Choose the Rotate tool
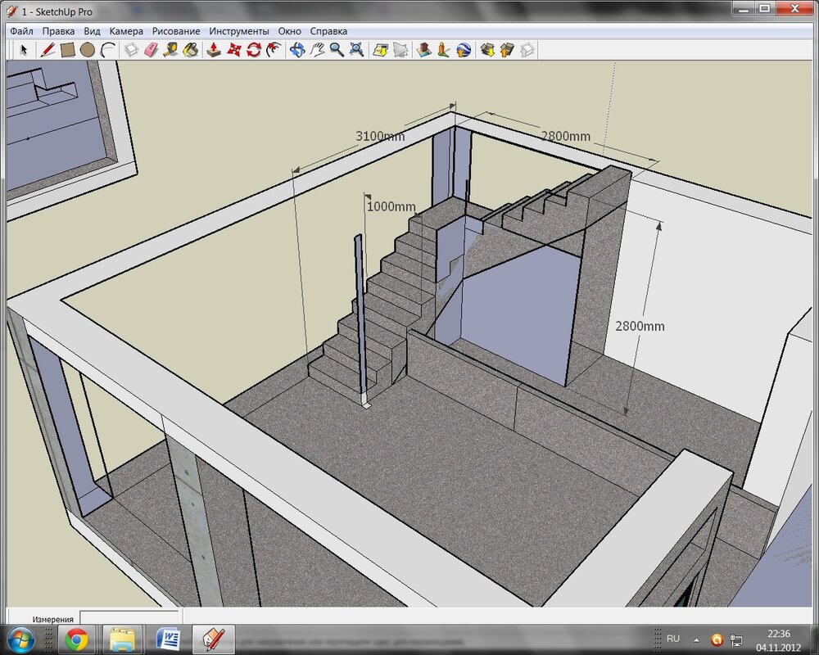Screen dimensions: 819x655 point(254,50)
